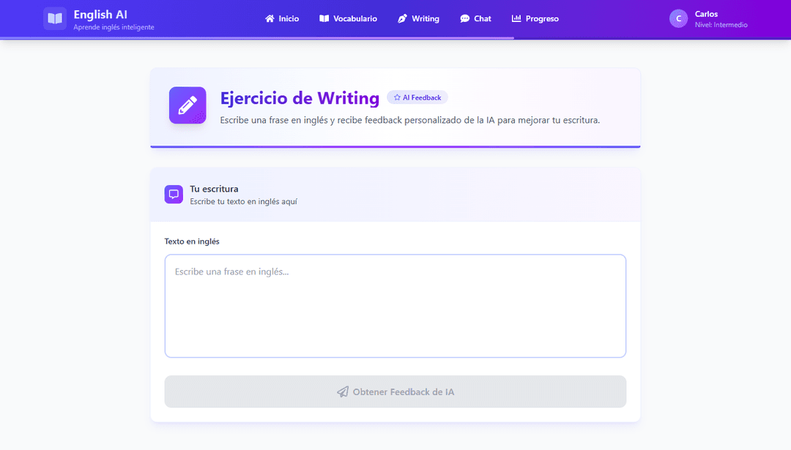Click the Nivel: Intermedio level label
Viewport: 791px width, 450px height.
pos(721,25)
